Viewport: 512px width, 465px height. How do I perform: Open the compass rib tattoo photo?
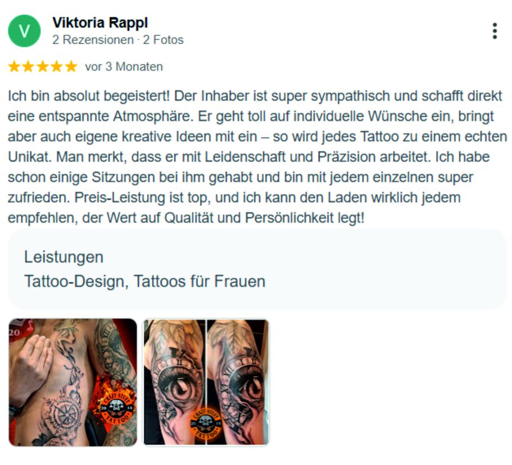(x=73, y=382)
